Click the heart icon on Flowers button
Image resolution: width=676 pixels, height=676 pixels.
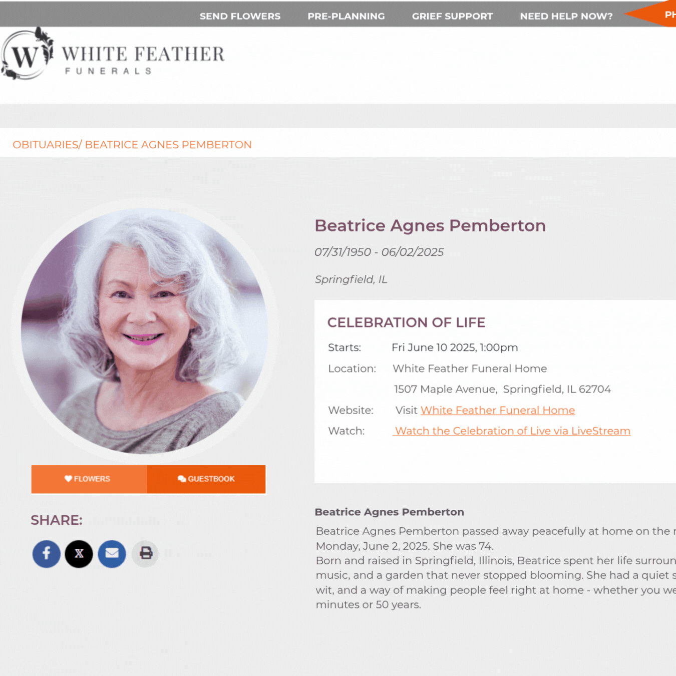point(69,479)
